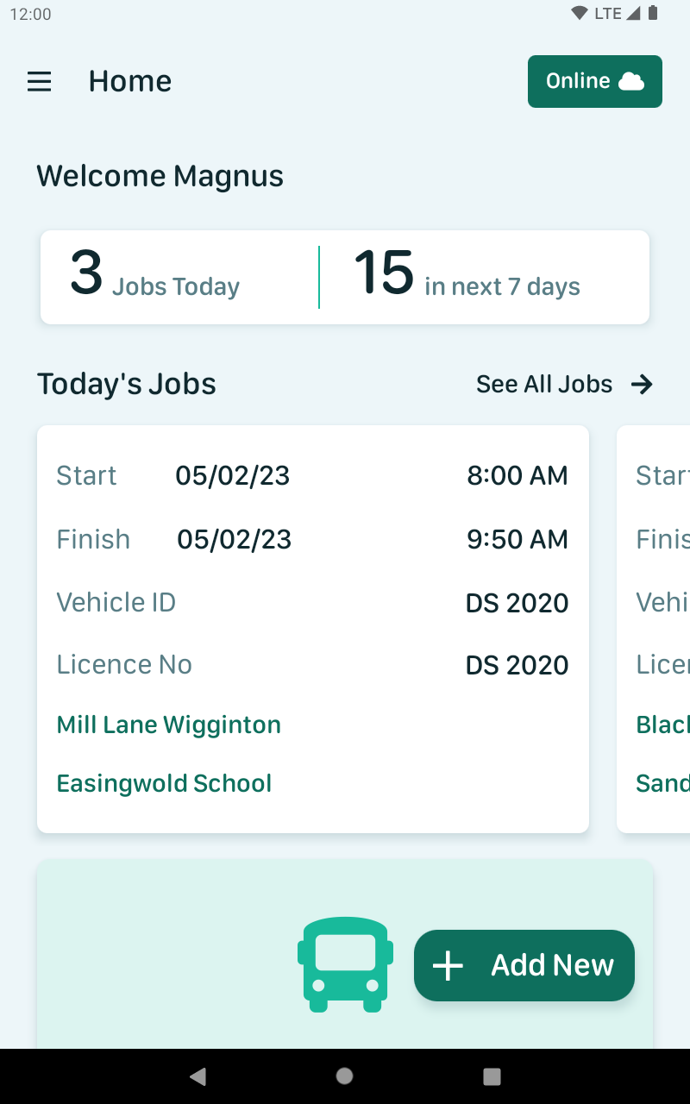Tap the first job card's 8:00 AM start time
The height and width of the screenshot is (1104, 690).
517,475
